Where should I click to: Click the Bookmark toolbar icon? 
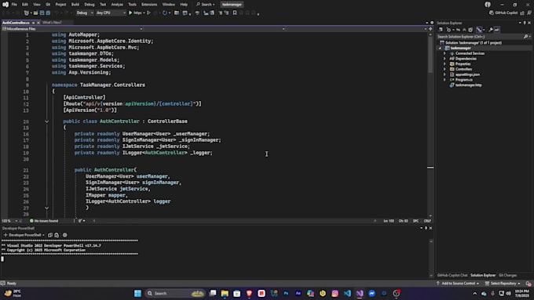click(x=235, y=13)
